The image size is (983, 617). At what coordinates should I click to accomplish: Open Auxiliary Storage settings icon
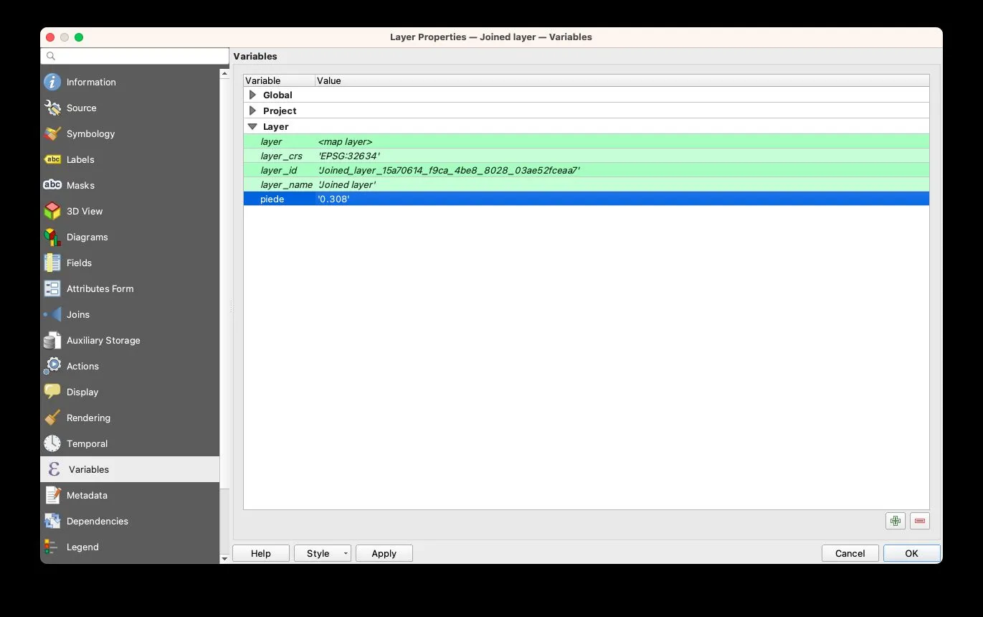pos(52,340)
